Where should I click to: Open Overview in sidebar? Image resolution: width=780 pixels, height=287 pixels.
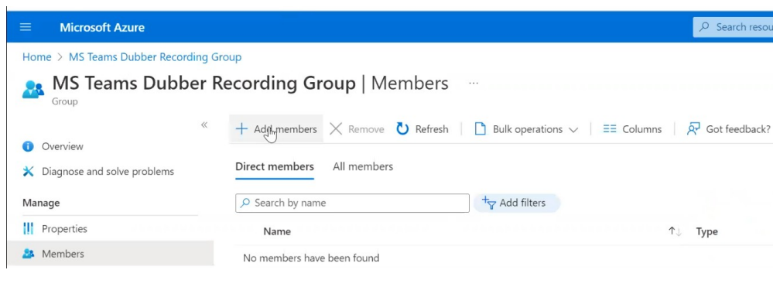pyautogui.click(x=62, y=147)
